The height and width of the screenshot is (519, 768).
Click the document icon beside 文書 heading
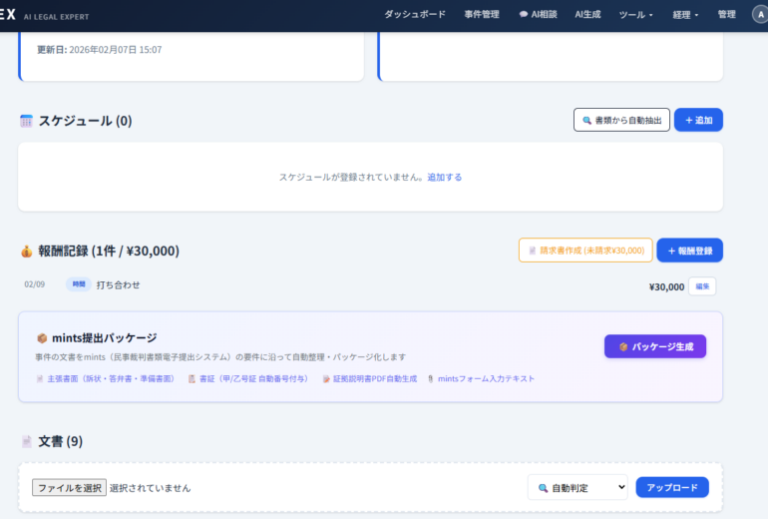pos(27,441)
